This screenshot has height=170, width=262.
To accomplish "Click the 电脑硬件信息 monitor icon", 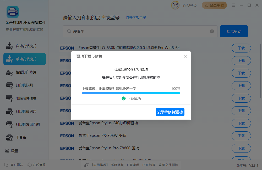I will coord(9,98).
